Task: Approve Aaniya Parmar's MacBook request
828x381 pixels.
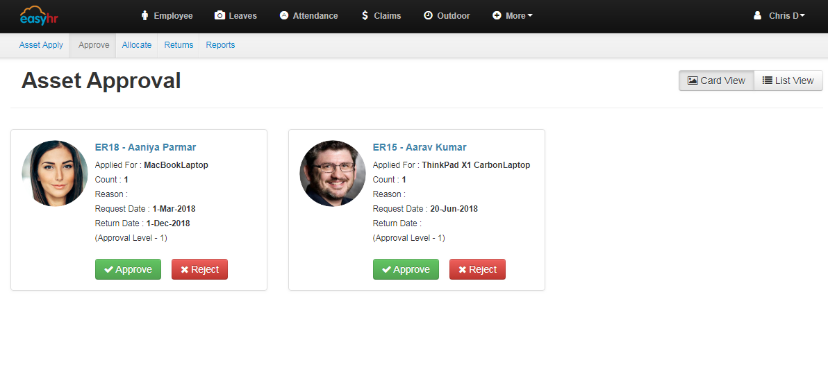Action: point(128,269)
